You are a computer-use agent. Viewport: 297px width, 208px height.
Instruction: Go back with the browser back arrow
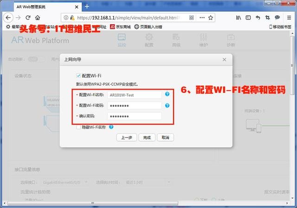(8, 18)
